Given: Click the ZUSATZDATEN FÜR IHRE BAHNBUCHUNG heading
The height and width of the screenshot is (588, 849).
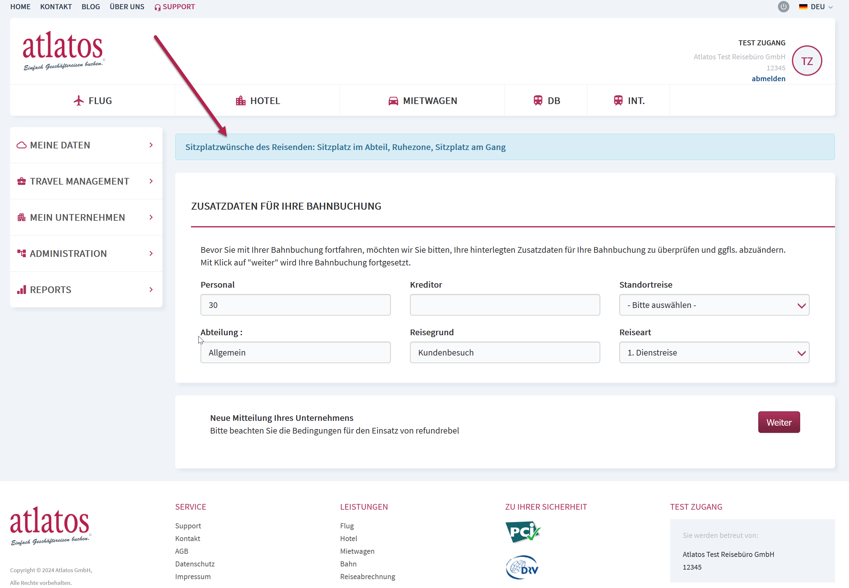Looking at the screenshot, I should tap(286, 206).
